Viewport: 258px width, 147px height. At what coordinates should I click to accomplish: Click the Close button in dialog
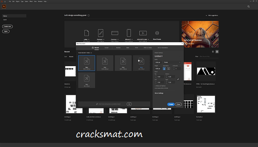click(178, 104)
